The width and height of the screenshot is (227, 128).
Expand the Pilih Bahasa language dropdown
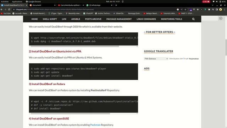pyautogui.click(x=156, y=59)
